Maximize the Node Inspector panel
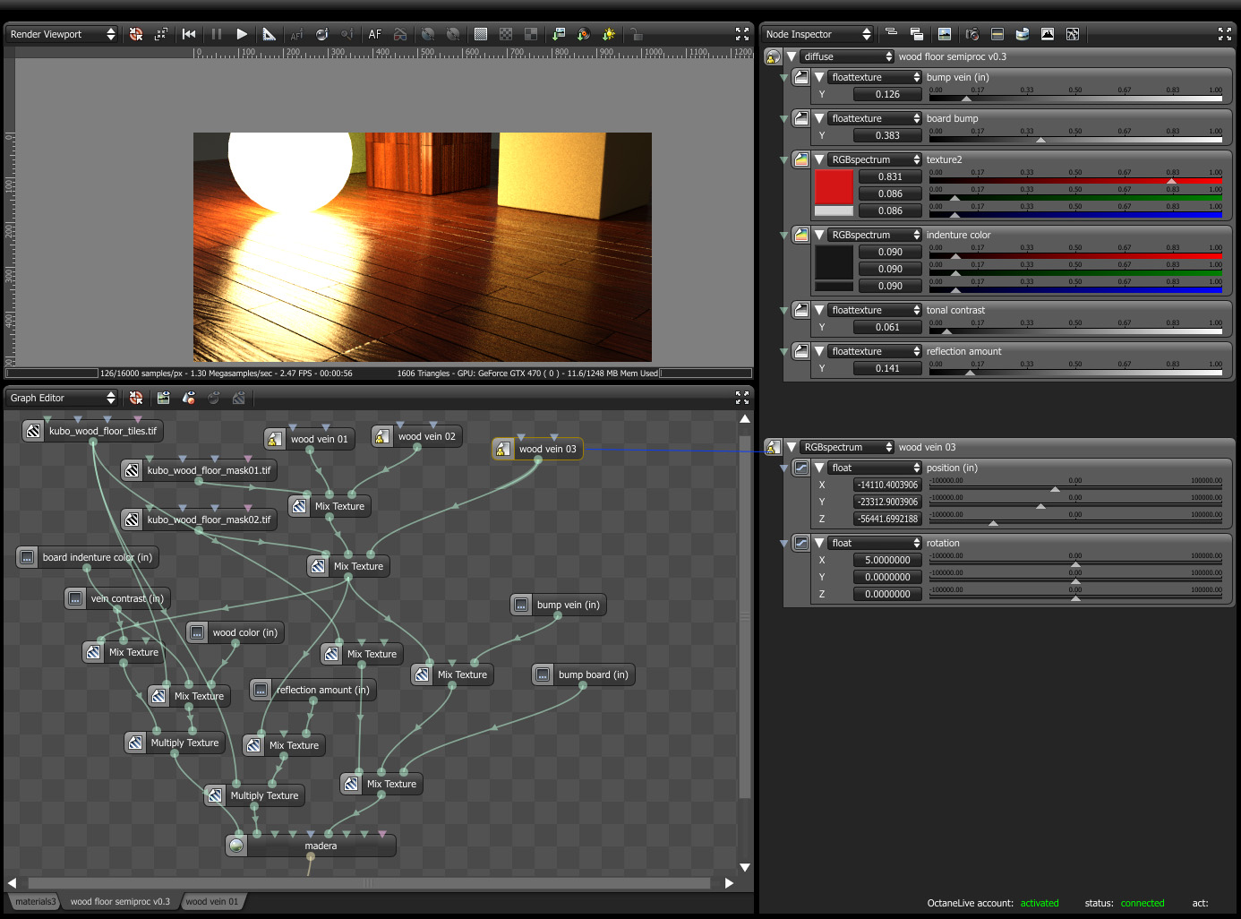 click(1225, 34)
